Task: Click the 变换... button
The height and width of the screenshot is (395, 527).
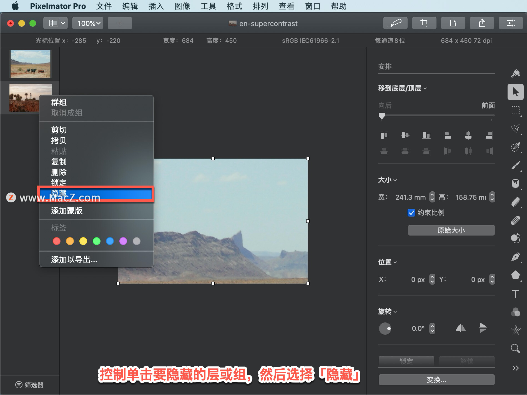Action: (436, 380)
